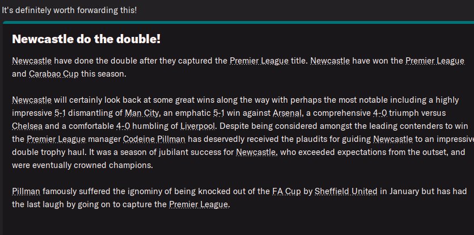474x235 pixels.
Task: Click the Sheffield United link
Action: pyautogui.click(x=346, y=191)
